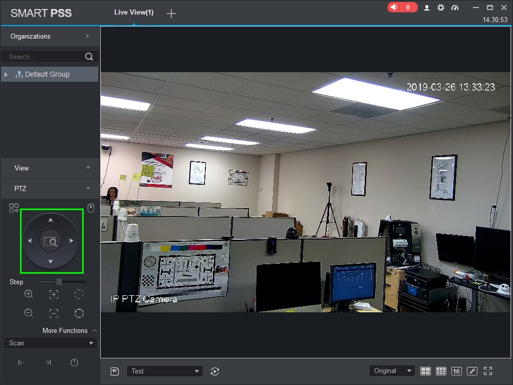Expand the Organizations panel arrow

pos(88,36)
